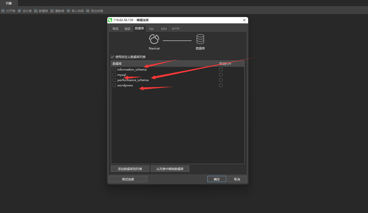Enable auto open for performance_schema
Screen dimensions: 368x213
pos(221,80)
